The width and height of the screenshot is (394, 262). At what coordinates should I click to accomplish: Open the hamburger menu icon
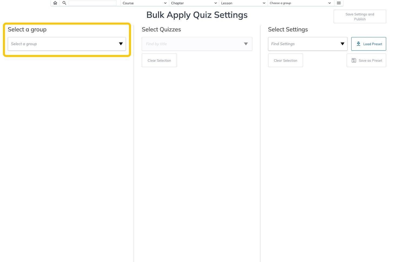click(x=339, y=3)
